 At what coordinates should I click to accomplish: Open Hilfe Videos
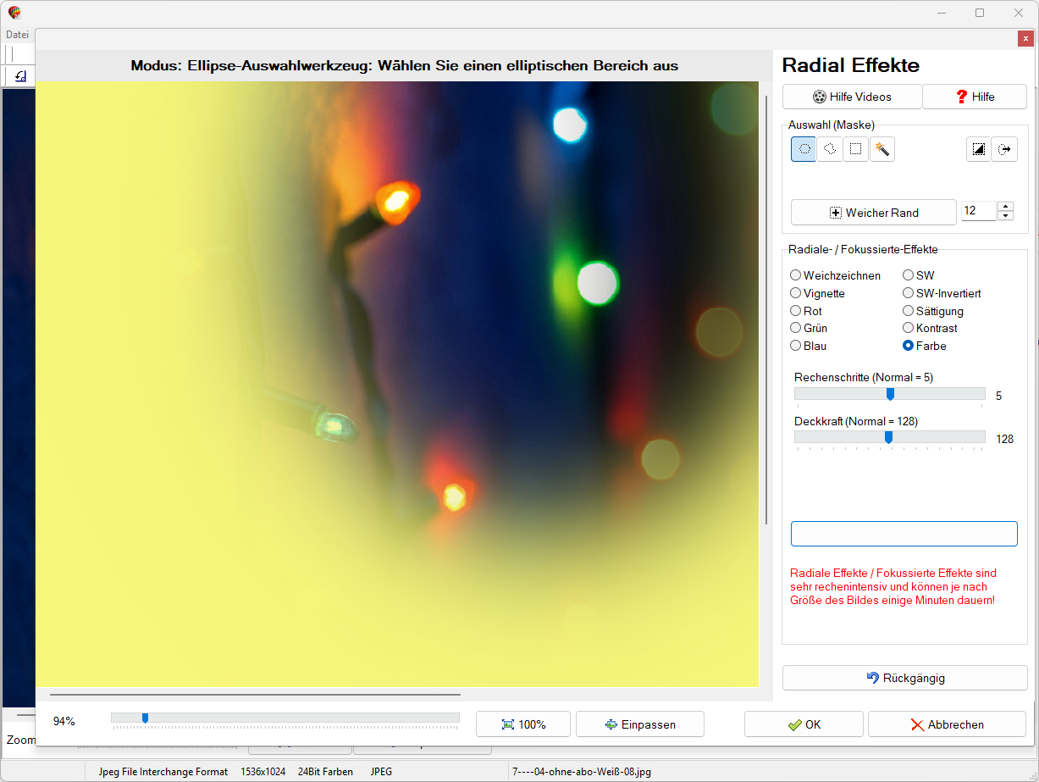click(x=851, y=97)
